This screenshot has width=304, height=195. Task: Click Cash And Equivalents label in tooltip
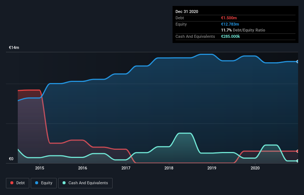click(195, 36)
